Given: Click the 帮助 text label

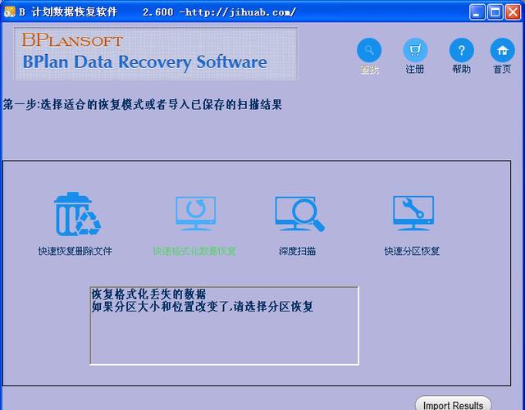Looking at the screenshot, I should (x=461, y=69).
